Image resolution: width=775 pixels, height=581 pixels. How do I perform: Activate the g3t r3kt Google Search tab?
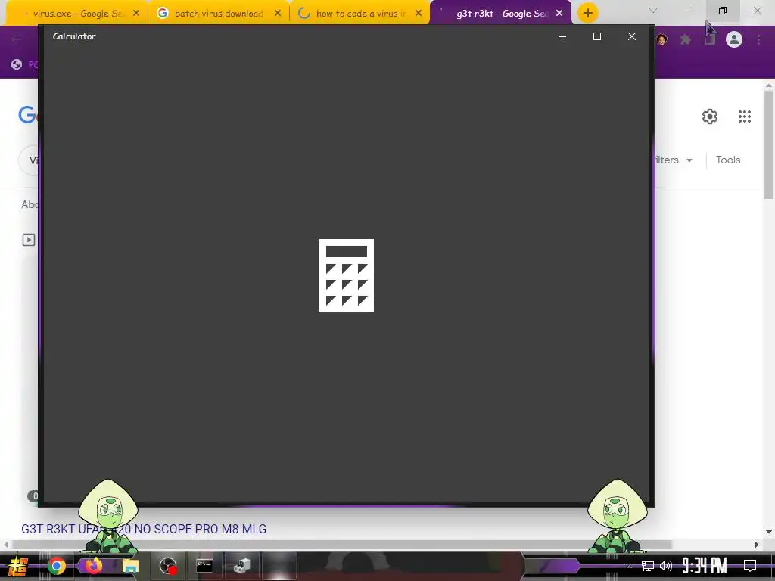501,14
